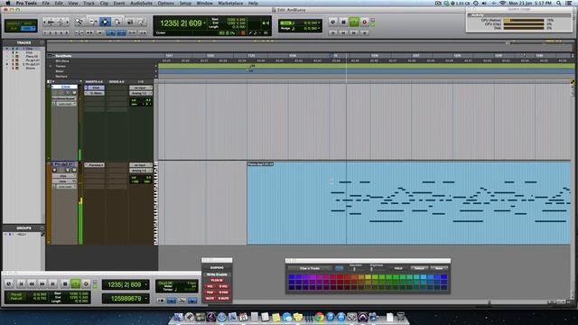This screenshot has height=325, width=578.
Task: Pick the top-left color swatch in palette
Action: click(x=292, y=277)
